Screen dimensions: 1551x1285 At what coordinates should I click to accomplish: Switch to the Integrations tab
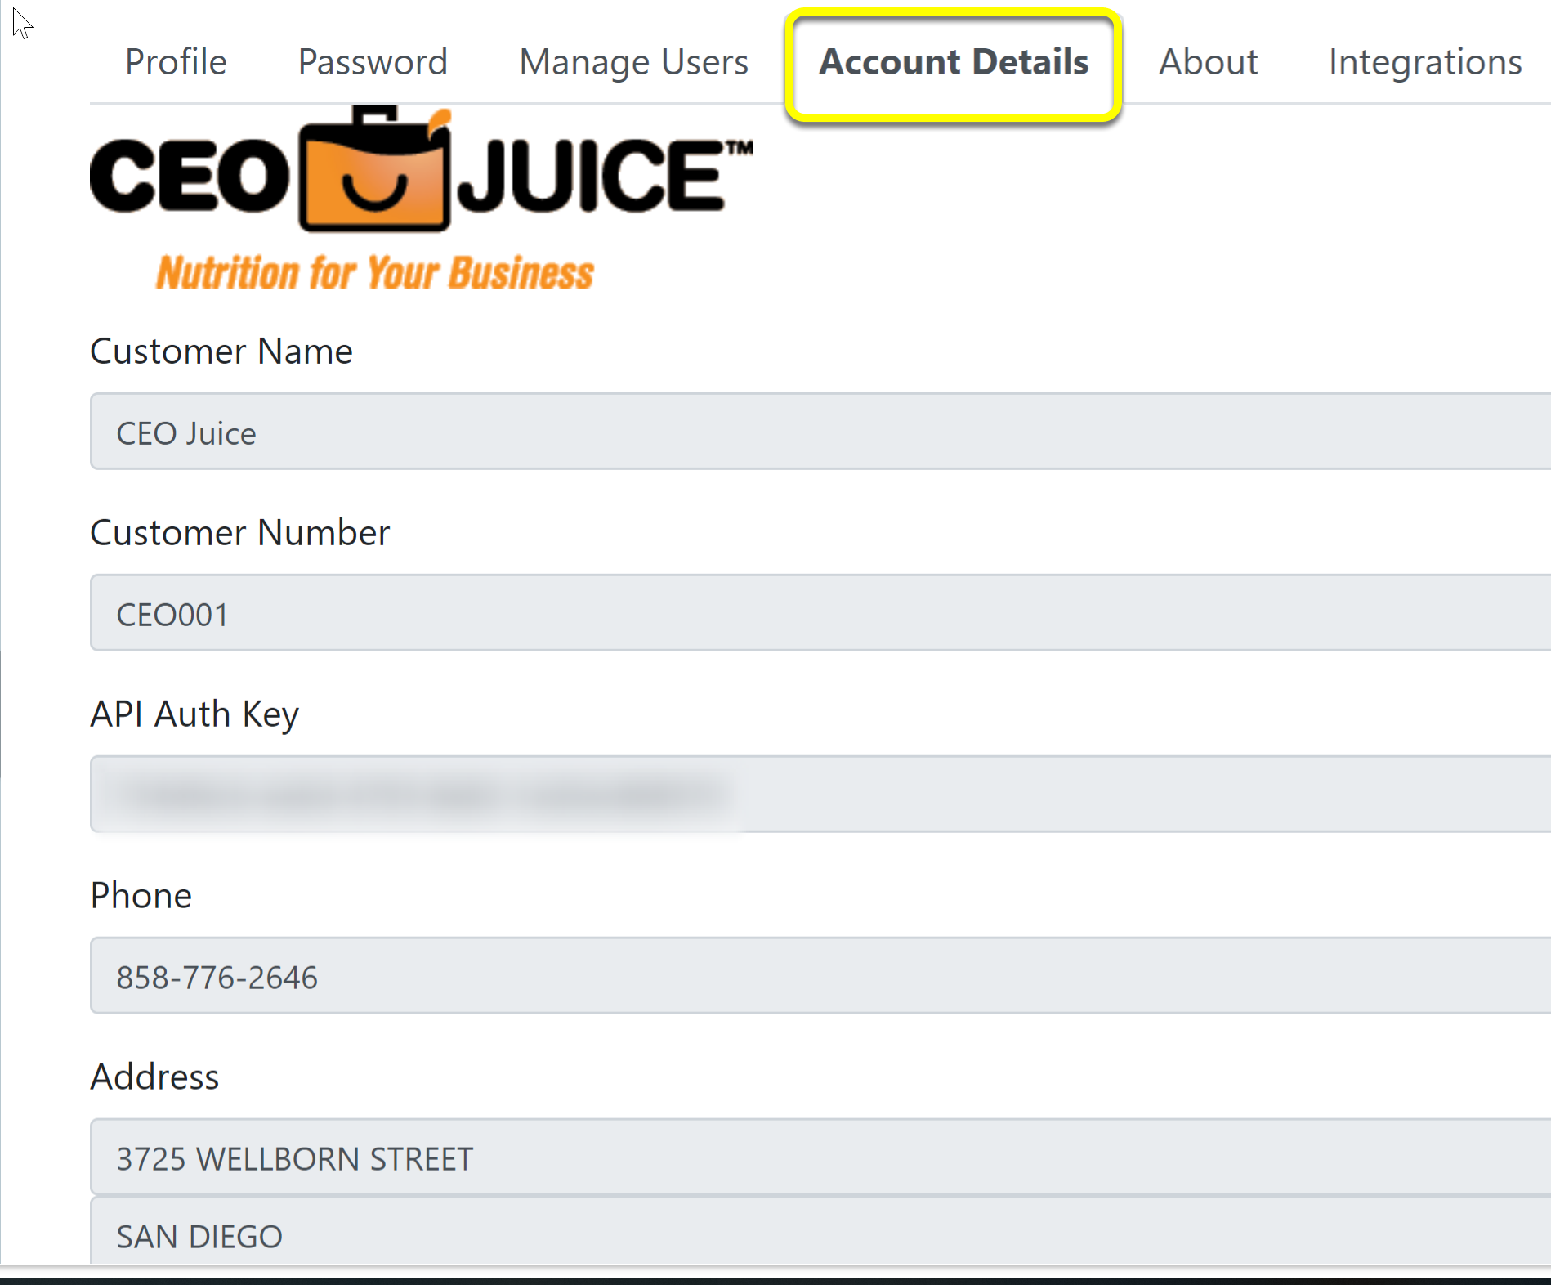pos(1425,62)
